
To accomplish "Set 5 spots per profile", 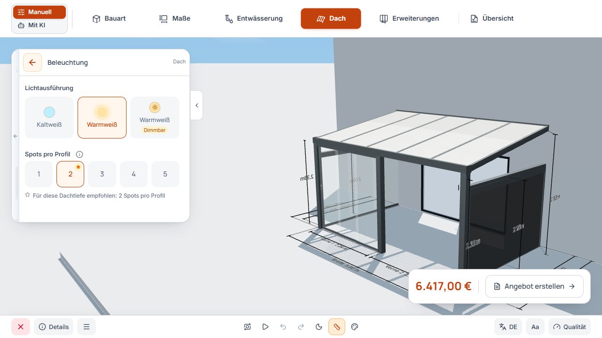I will click(165, 174).
